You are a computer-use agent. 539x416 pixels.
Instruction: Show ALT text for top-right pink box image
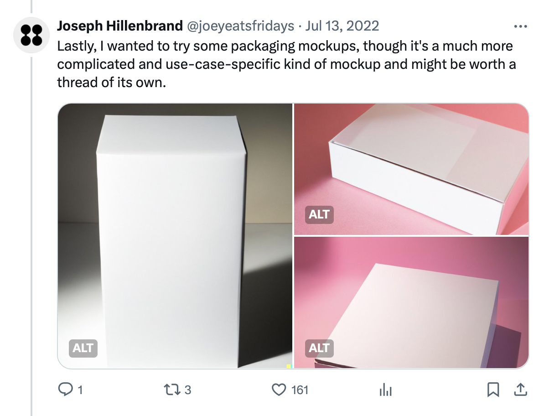tap(319, 214)
